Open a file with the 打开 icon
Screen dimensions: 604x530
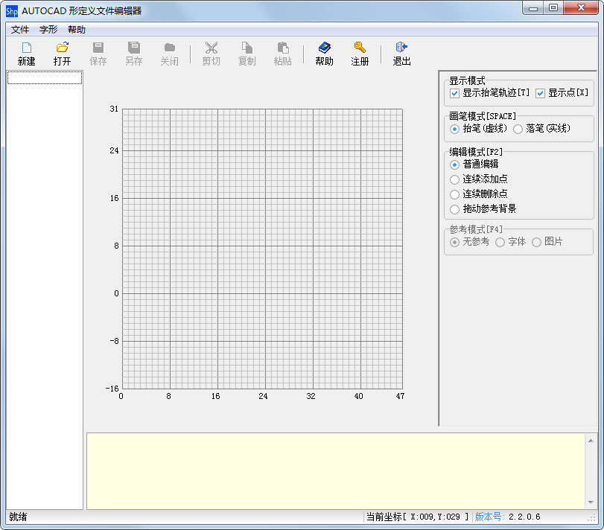(x=62, y=54)
